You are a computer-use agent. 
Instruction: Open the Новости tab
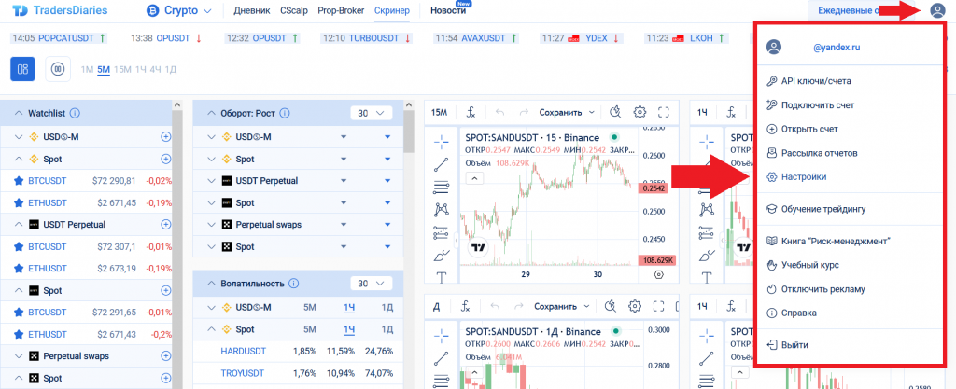coord(447,10)
